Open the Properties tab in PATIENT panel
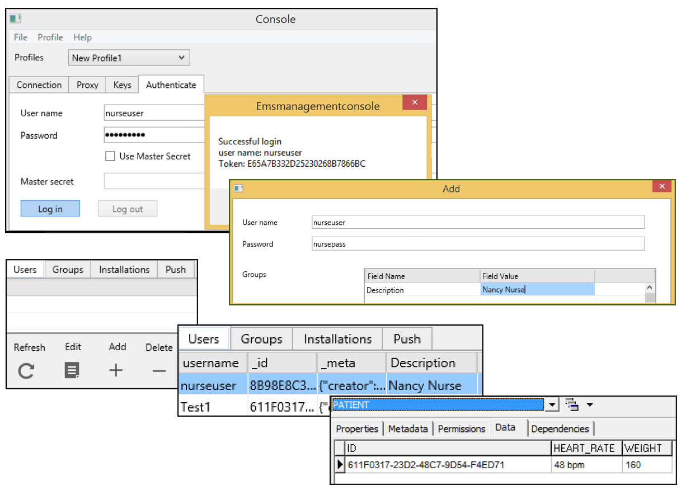Screen dimensions: 700x504 [x=358, y=429]
